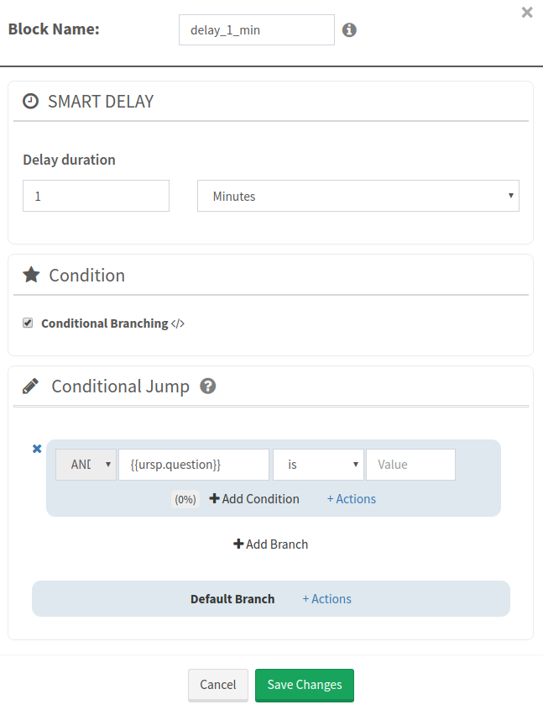Close the block settings dialog

527,13
